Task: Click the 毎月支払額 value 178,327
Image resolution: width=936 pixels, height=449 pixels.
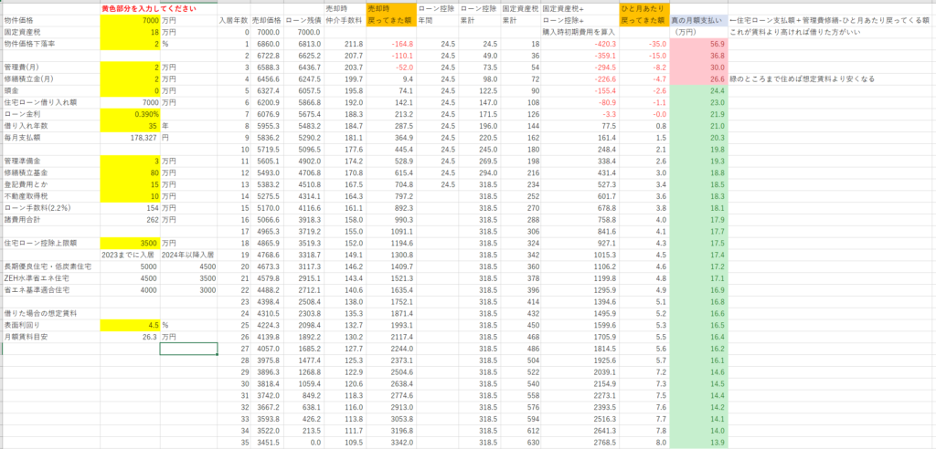Action: click(129, 138)
